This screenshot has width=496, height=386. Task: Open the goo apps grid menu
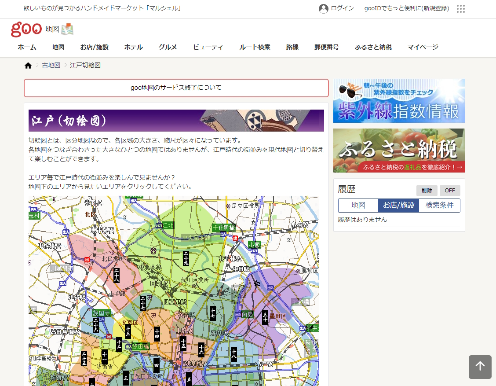pyautogui.click(x=460, y=8)
